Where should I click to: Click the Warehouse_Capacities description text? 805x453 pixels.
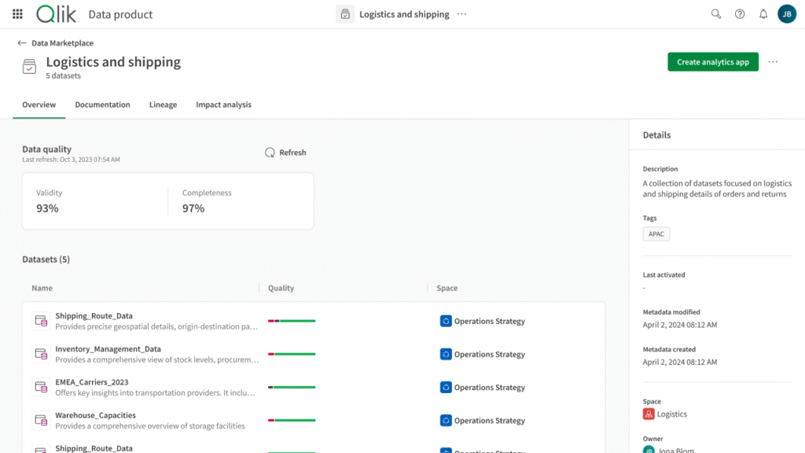tap(150, 425)
